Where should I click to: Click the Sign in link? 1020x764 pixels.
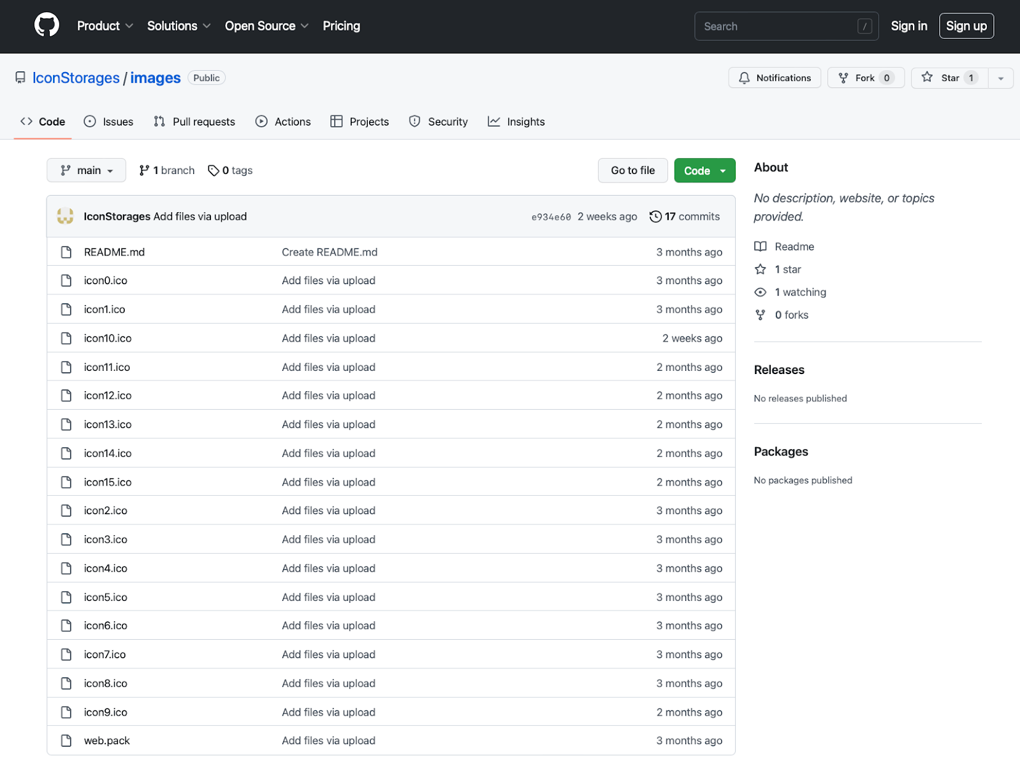(x=909, y=26)
